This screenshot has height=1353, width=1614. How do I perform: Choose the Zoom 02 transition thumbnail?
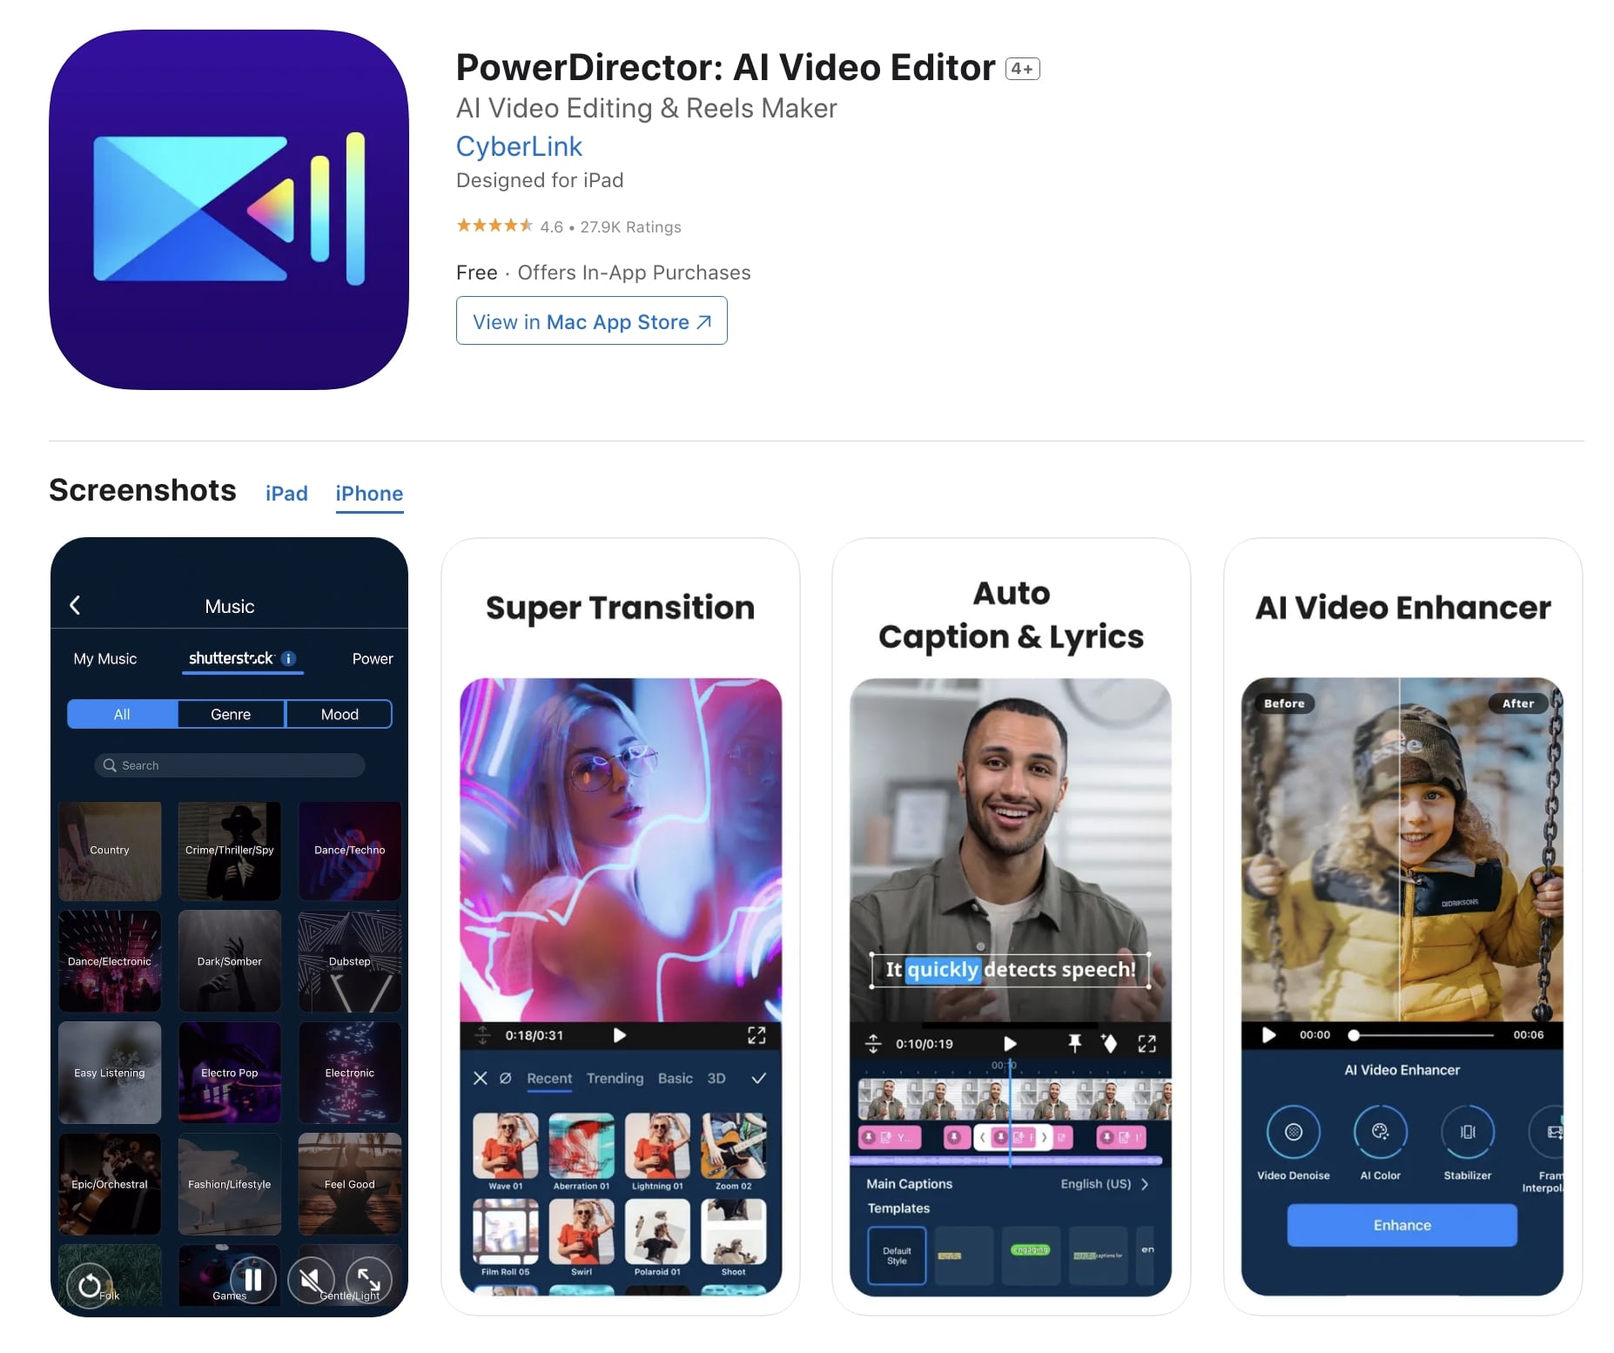(734, 1146)
